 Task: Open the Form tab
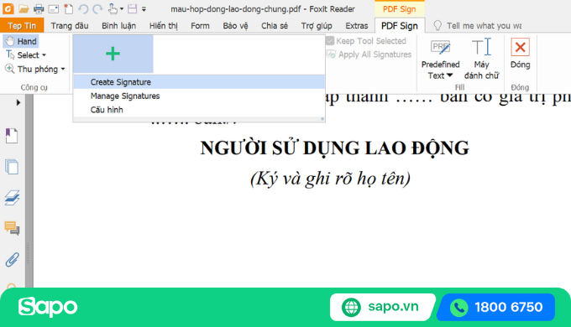tap(201, 26)
